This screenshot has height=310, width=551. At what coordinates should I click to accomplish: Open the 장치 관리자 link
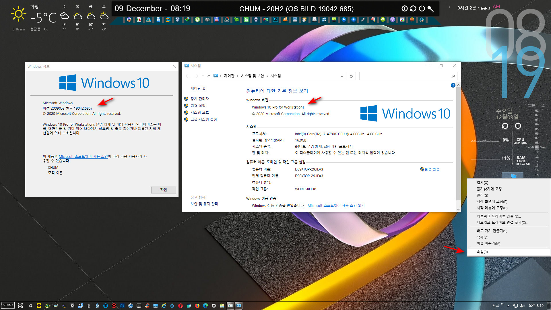pos(199,99)
